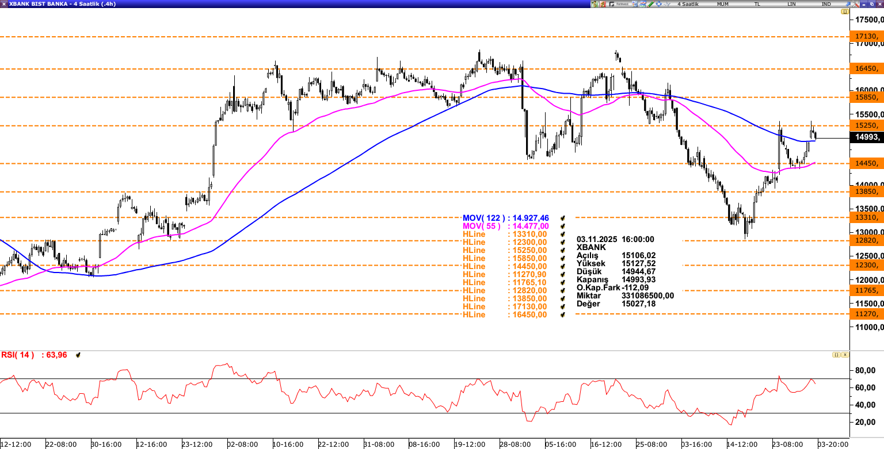Open the 4 Saatlik period selector
Image resolution: width=884 pixels, height=449 pixels.
[x=688, y=3]
